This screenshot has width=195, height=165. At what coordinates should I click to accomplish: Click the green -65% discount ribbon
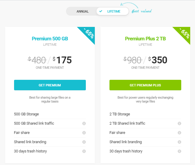(x=184, y=33)
